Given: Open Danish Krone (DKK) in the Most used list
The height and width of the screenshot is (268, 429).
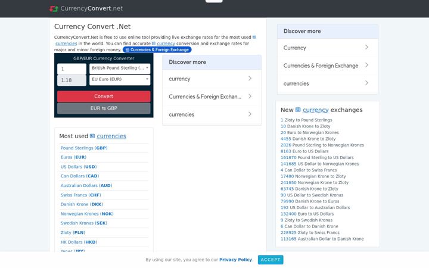Looking at the screenshot, I should 82,204.
